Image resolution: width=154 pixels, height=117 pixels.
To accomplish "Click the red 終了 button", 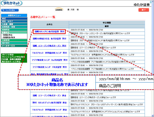I will point(144,10).
